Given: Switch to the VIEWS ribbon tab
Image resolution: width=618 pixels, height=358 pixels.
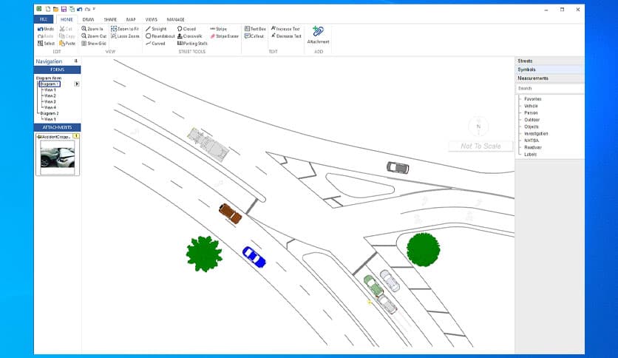Looking at the screenshot, I should [x=152, y=19].
